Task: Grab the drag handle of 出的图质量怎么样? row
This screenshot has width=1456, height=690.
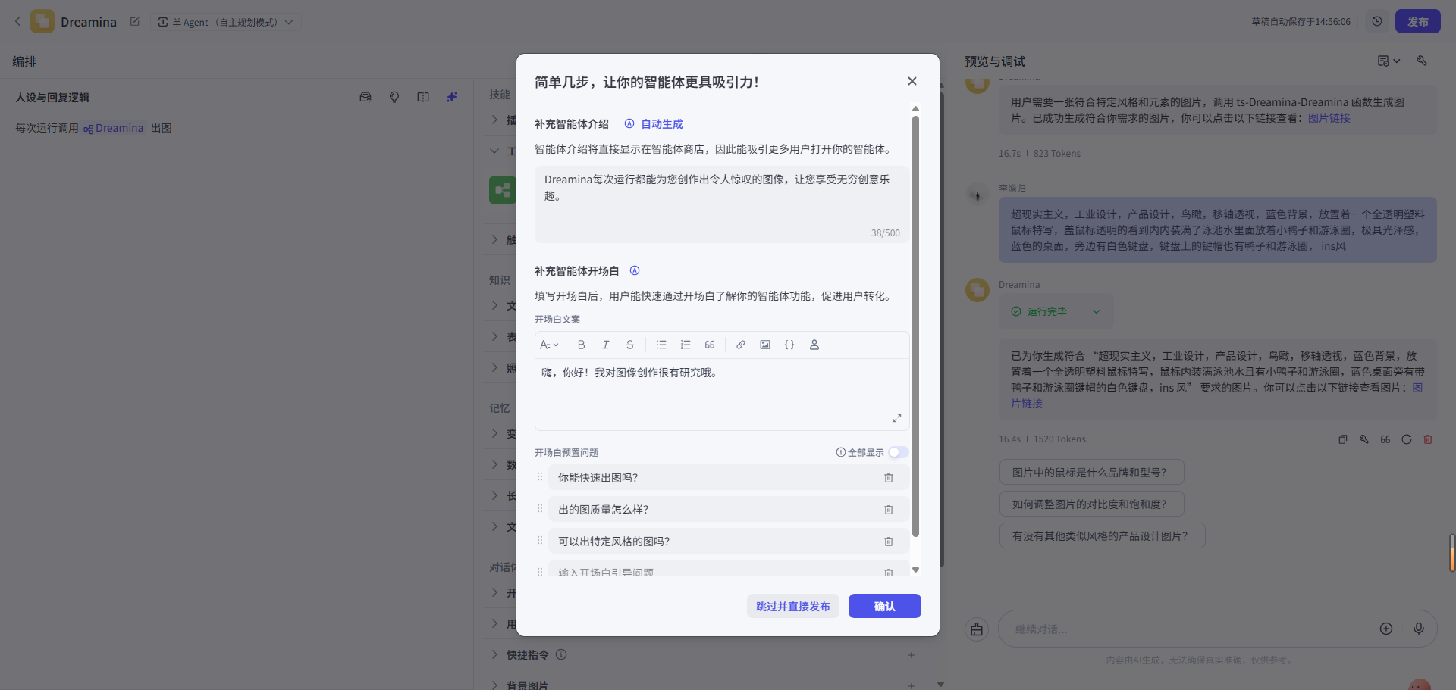Action: pos(540,509)
